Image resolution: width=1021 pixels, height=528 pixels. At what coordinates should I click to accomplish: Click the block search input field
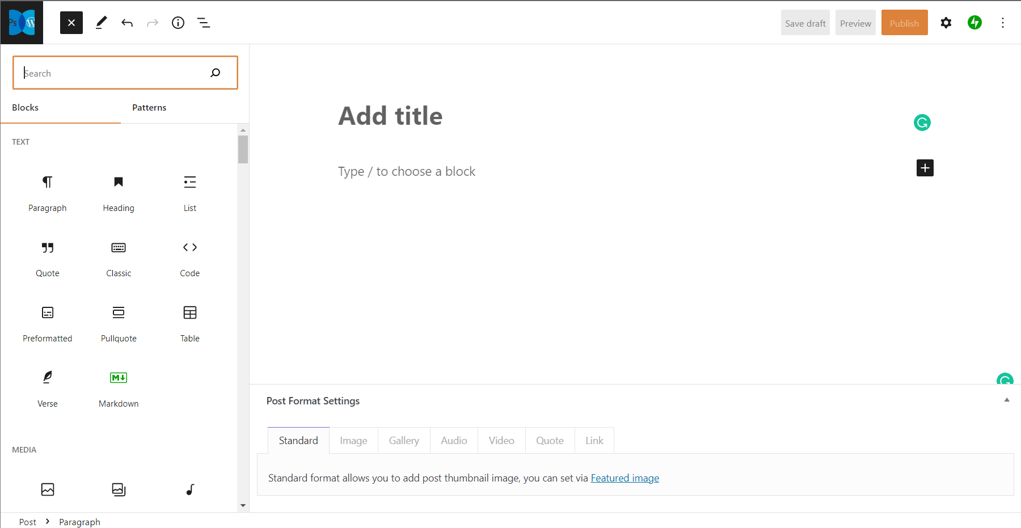[x=113, y=73]
